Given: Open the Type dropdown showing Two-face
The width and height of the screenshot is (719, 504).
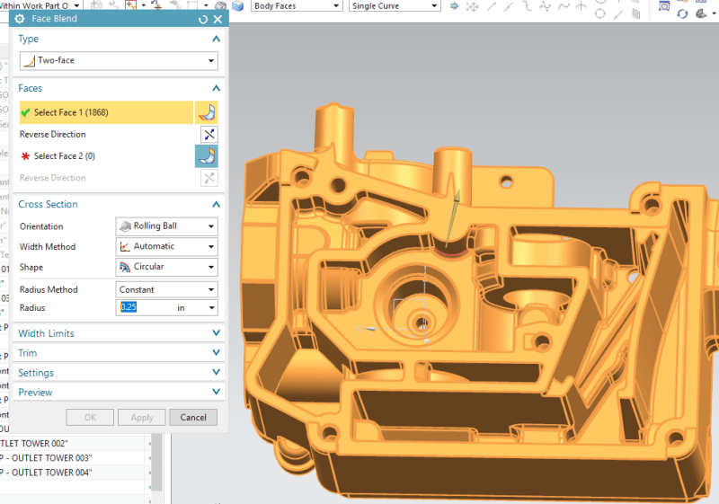Looking at the screenshot, I should [x=119, y=60].
